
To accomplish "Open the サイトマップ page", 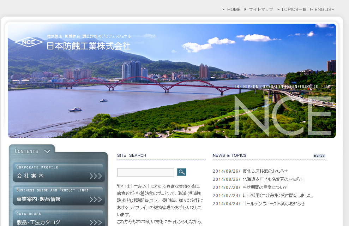I will pyautogui.click(x=261, y=10).
